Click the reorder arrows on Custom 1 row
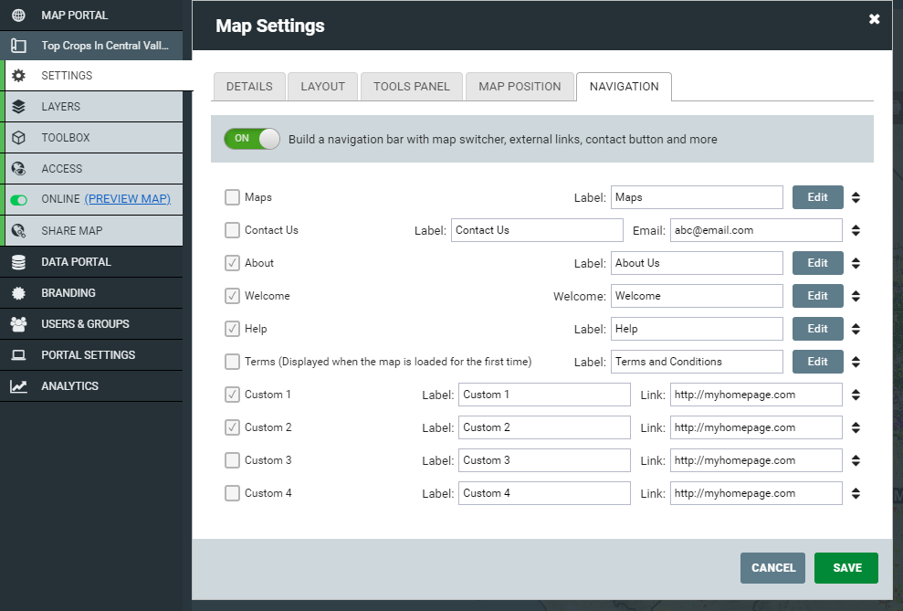 point(856,395)
